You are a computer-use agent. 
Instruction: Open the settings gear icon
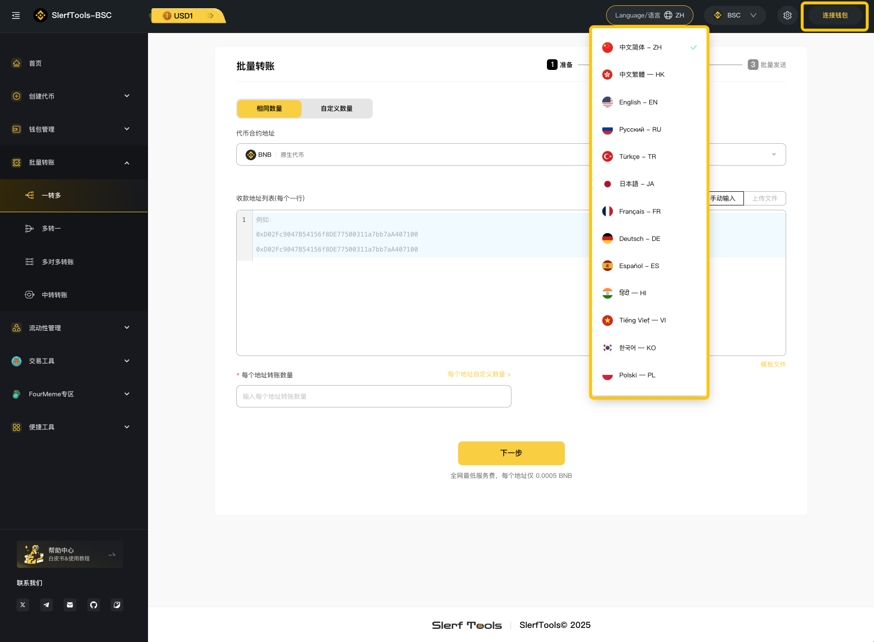point(787,16)
